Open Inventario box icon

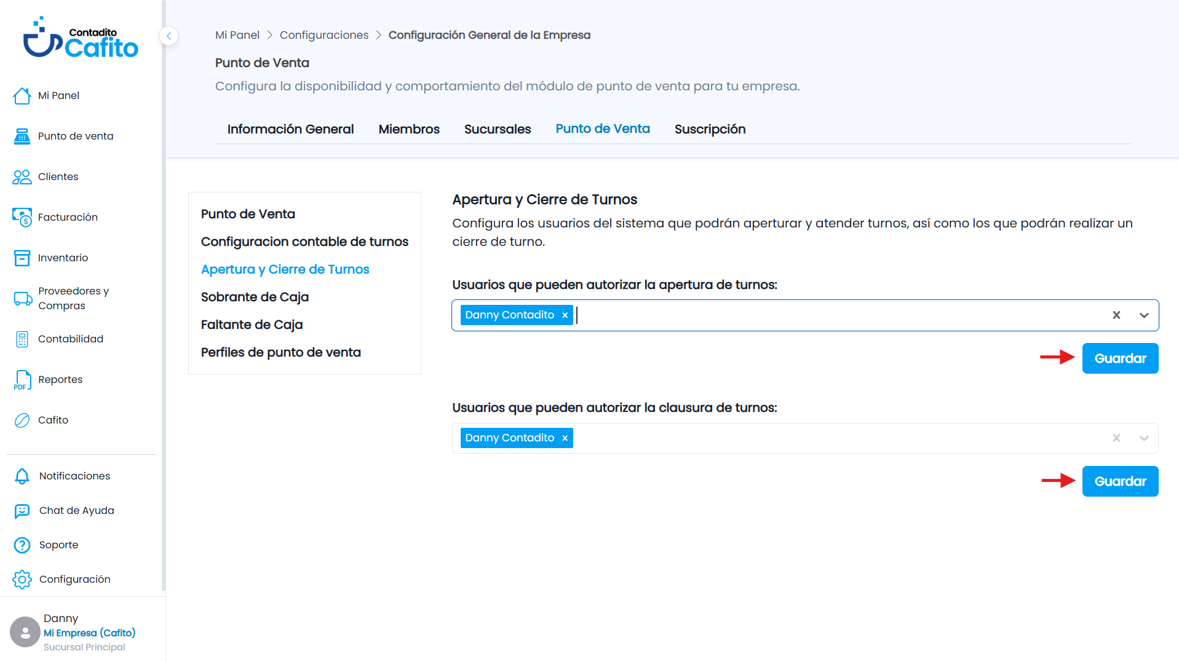tap(22, 258)
